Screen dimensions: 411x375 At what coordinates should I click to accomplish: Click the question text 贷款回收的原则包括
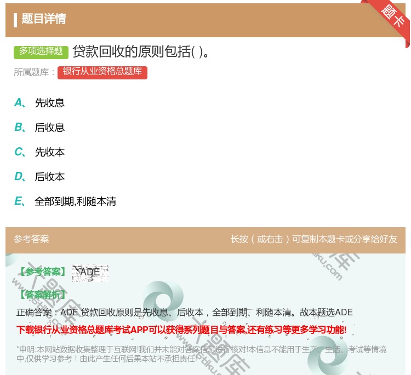(x=141, y=51)
